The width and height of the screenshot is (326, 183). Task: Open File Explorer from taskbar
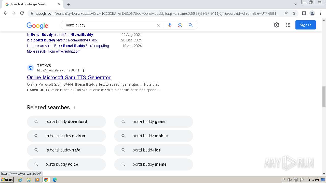29,180
